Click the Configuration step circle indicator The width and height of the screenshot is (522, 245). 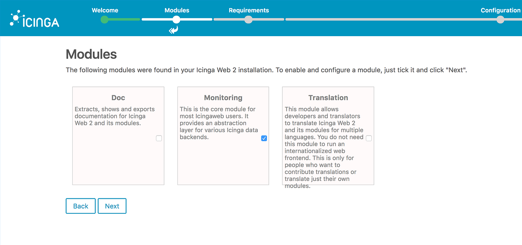pos(500,20)
